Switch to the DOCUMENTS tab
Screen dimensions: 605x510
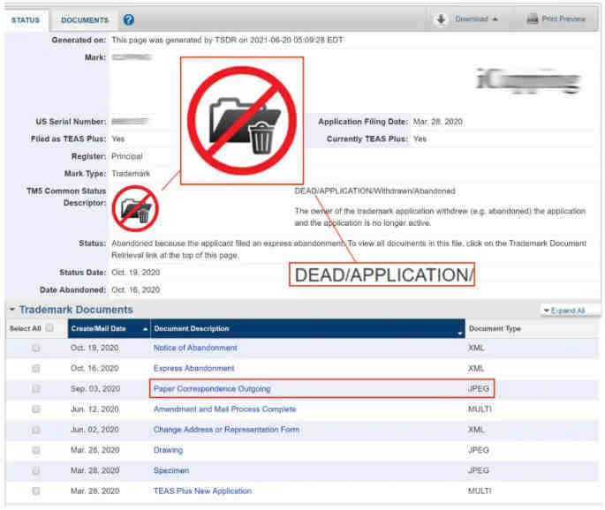(x=85, y=20)
